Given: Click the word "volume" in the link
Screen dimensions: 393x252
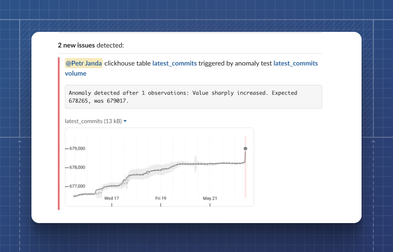Looking at the screenshot, I should tap(76, 74).
